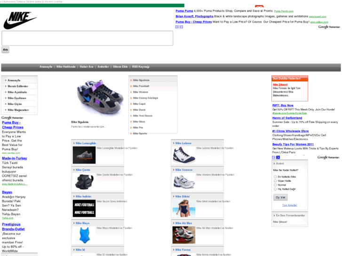Open Nike Giyim in the left sidebar
Image resolution: width=342 pixels, height=256 pixels.
[x=15, y=104]
